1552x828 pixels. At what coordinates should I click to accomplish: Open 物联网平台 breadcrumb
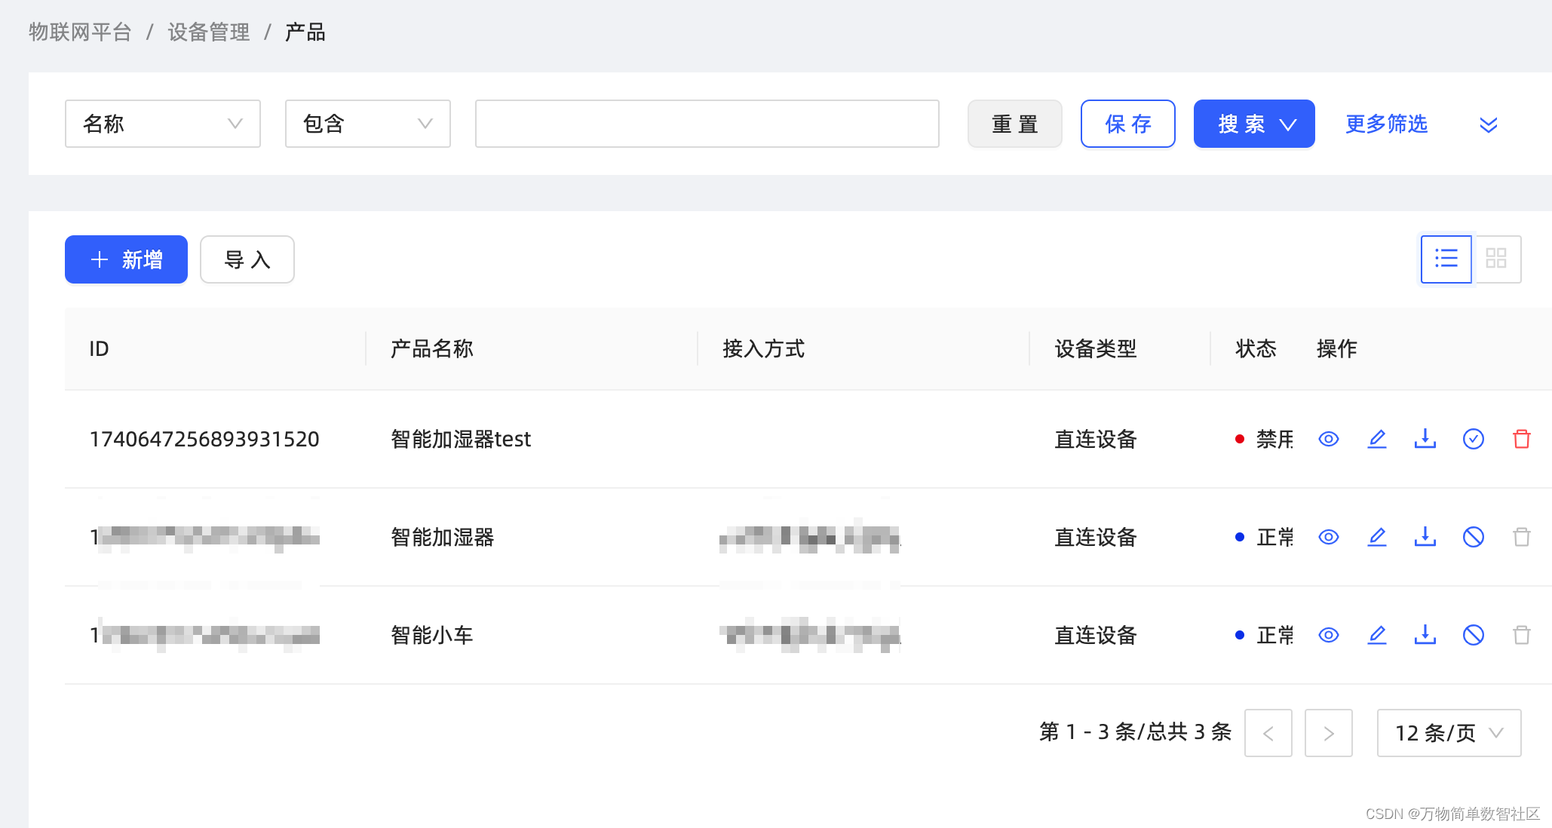[x=80, y=32]
